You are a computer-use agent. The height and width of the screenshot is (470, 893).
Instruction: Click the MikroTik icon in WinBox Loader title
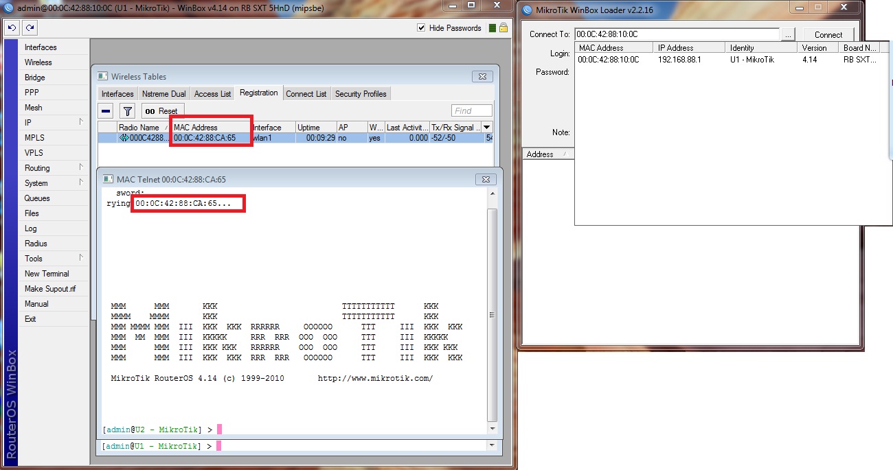coord(527,10)
